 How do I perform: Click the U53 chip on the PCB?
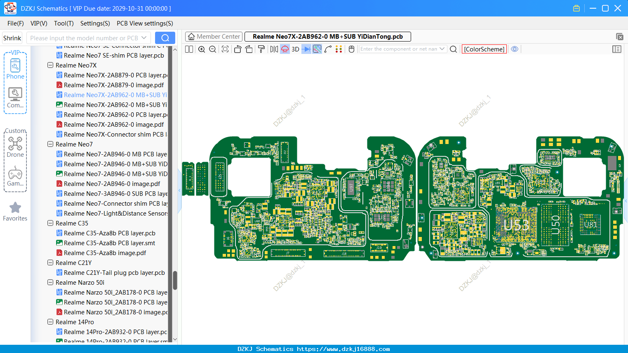point(516,225)
